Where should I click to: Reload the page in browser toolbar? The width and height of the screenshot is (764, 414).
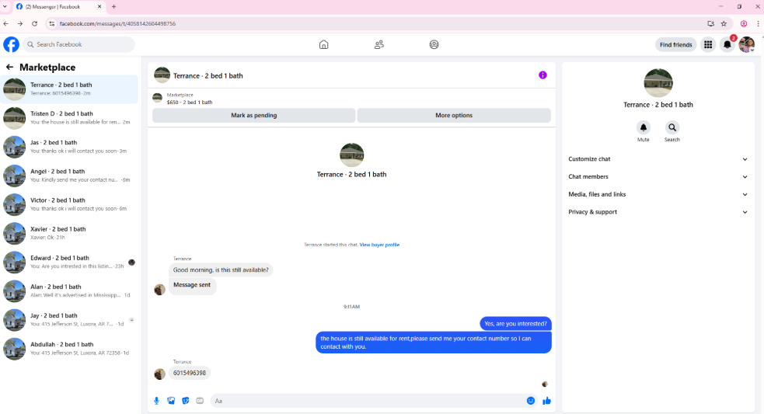(x=35, y=23)
